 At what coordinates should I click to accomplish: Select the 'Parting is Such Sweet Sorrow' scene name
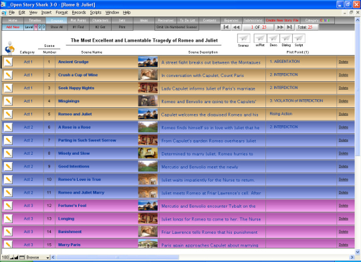[87, 140]
